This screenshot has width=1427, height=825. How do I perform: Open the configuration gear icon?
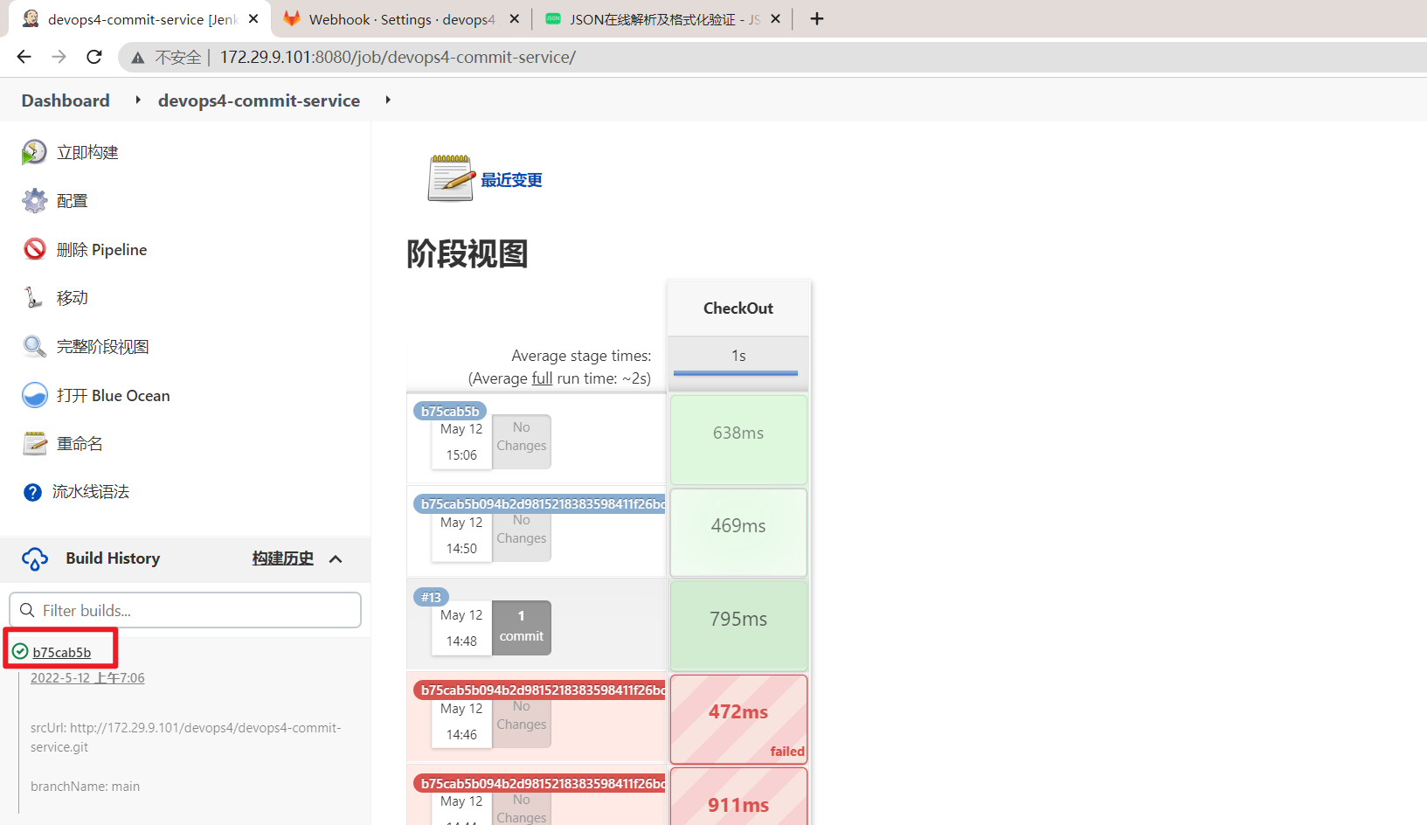tap(34, 201)
